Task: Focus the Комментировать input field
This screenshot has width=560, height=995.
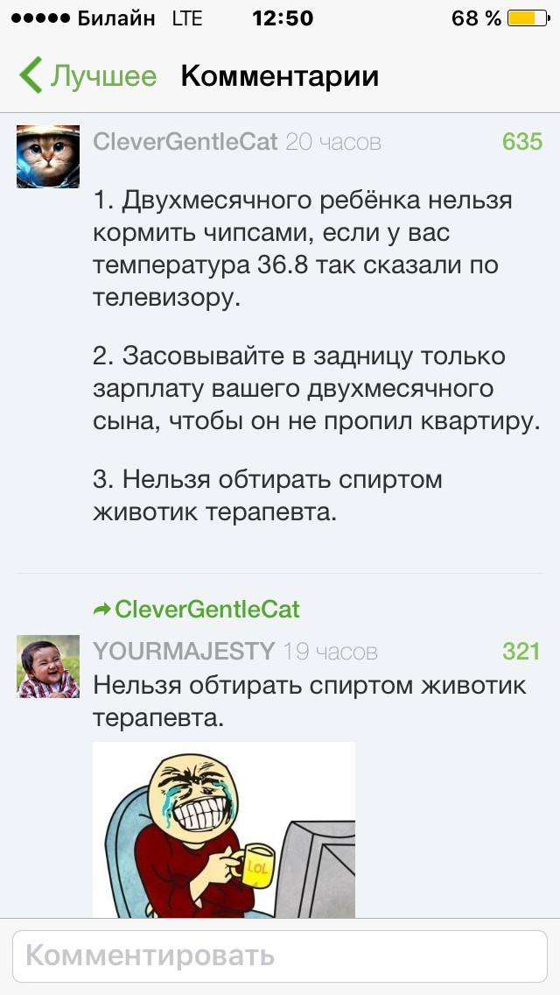Action: (x=280, y=956)
